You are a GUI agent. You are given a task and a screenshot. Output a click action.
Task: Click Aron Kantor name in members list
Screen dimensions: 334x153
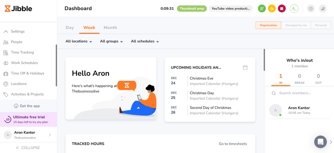(299, 108)
